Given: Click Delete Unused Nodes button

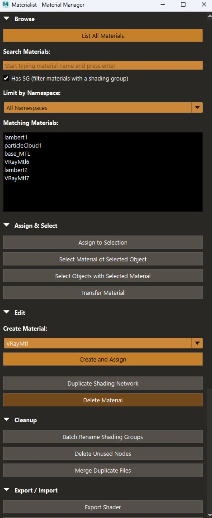Looking at the screenshot, I should (x=103, y=454).
